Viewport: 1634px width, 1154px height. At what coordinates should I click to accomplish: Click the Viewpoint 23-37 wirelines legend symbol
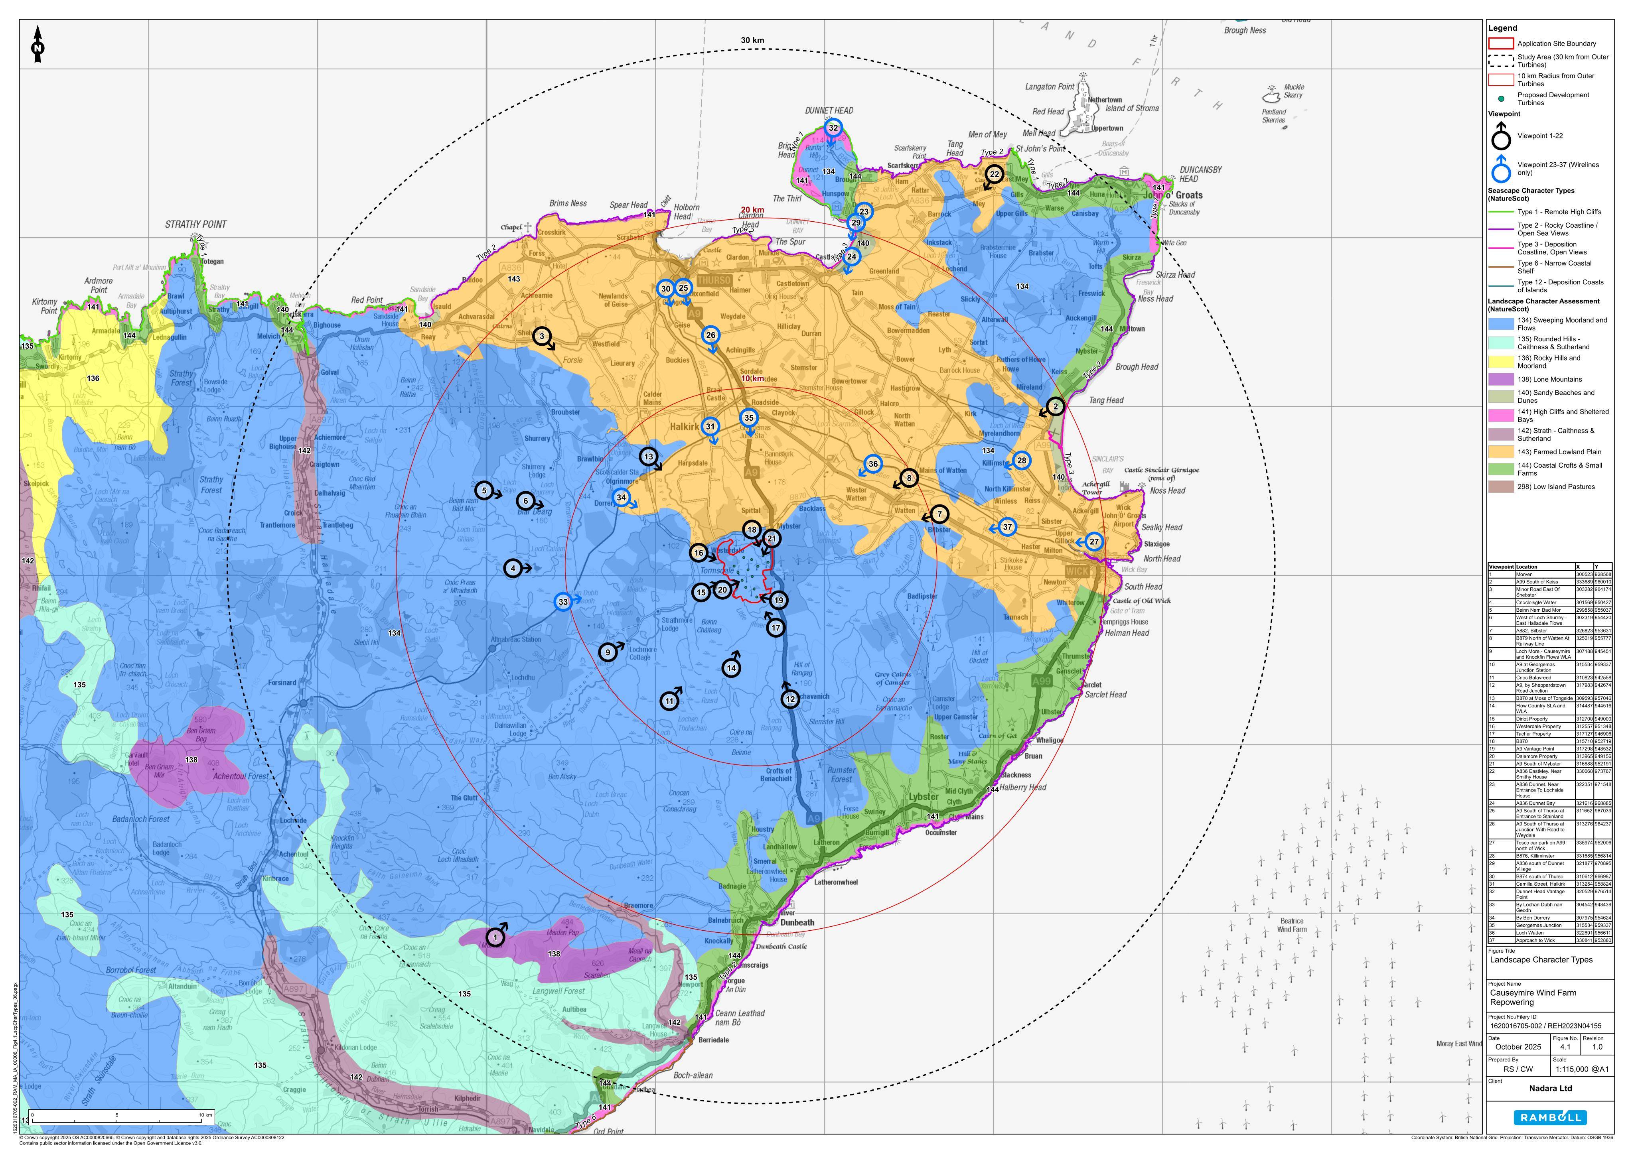(x=1501, y=169)
